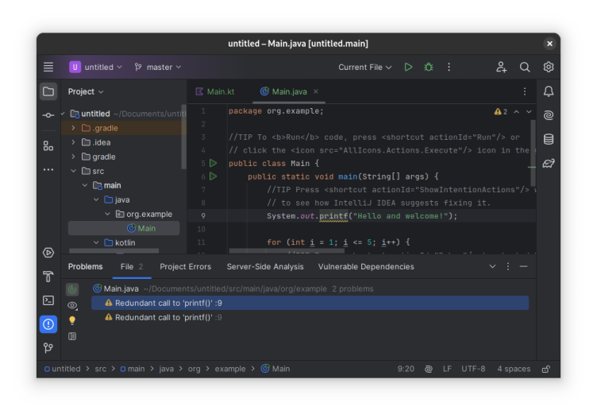Toggle read-only lock in status bar

[x=546, y=369]
